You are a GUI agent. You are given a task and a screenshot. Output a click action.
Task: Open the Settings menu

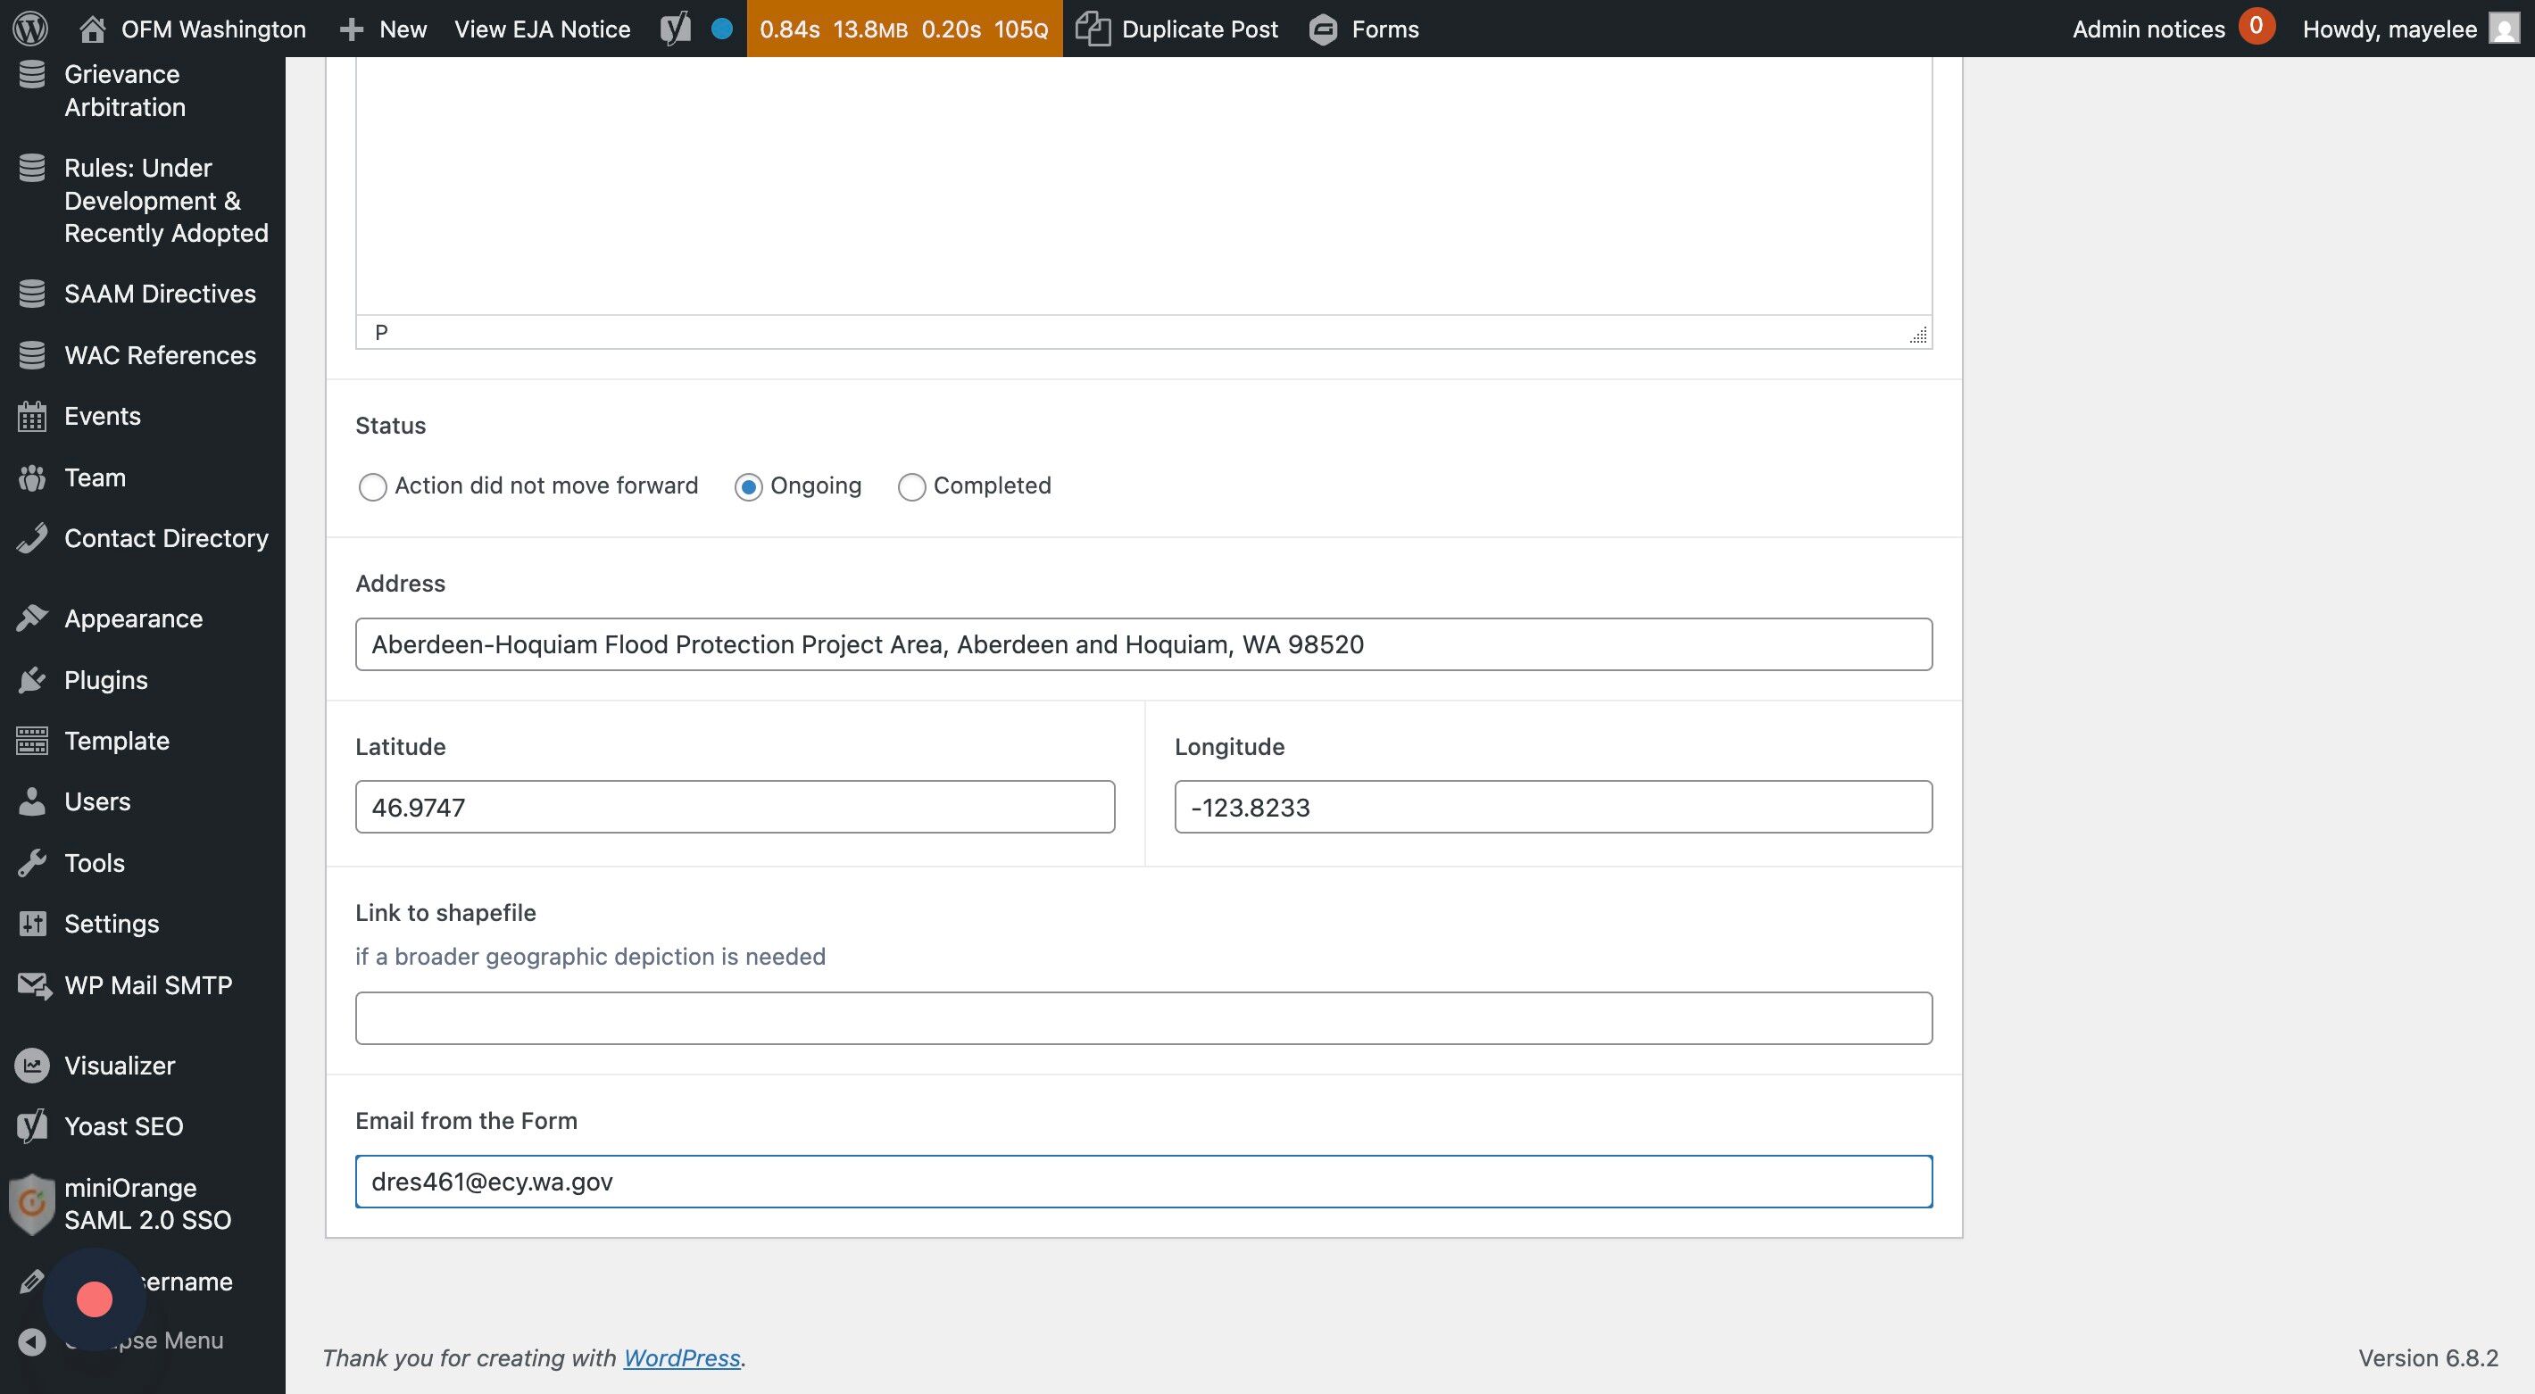click(x=112, y=924)
